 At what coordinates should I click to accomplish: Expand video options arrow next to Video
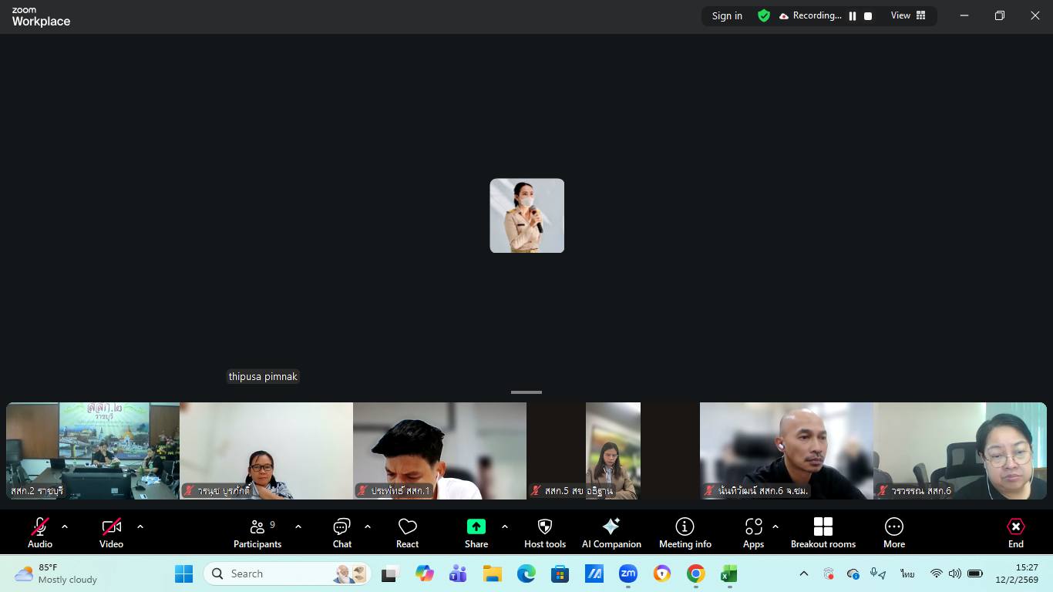(140, 526)
